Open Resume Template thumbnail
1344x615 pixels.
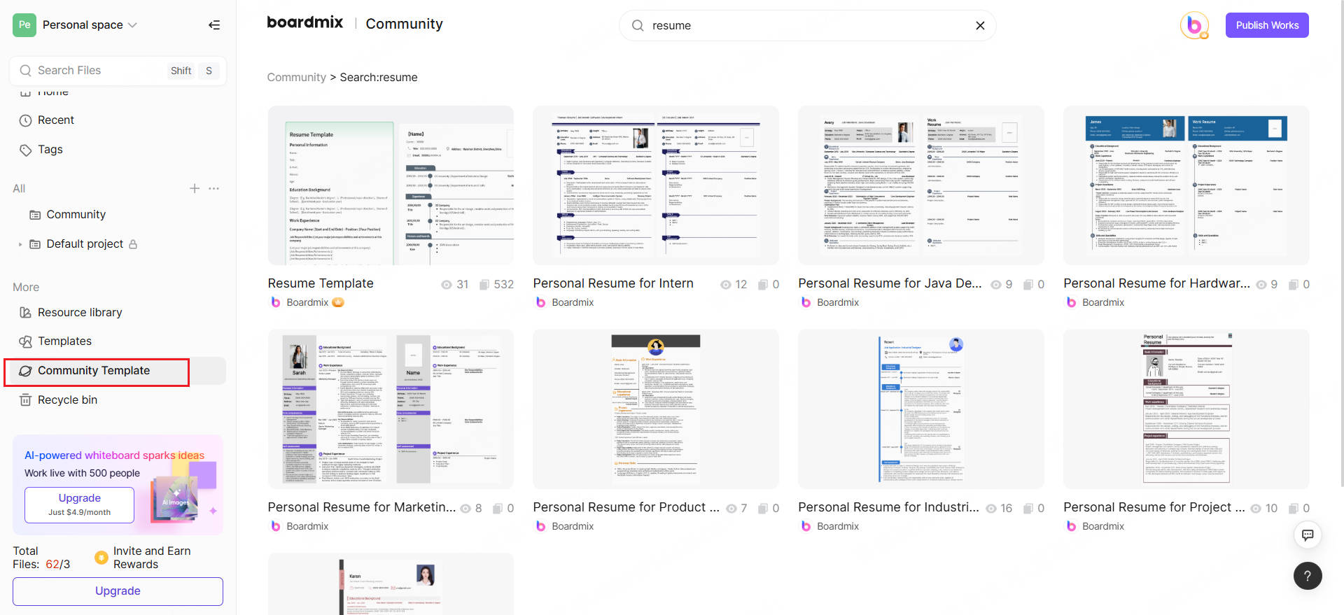(391, 185)
